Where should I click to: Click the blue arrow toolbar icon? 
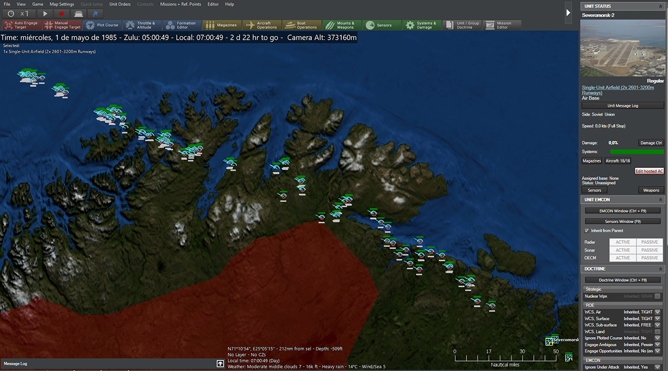(x=96, y=13)
